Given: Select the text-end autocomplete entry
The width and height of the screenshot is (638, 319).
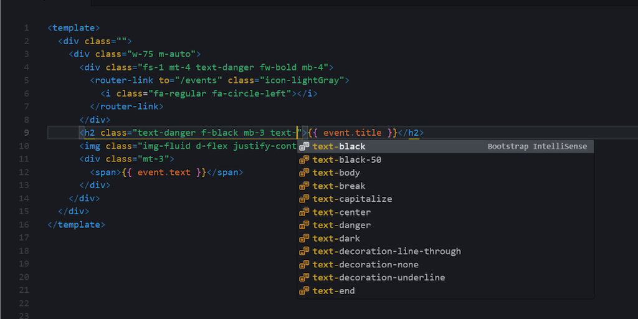Looking at the screenshot, I should pos(333,290).
